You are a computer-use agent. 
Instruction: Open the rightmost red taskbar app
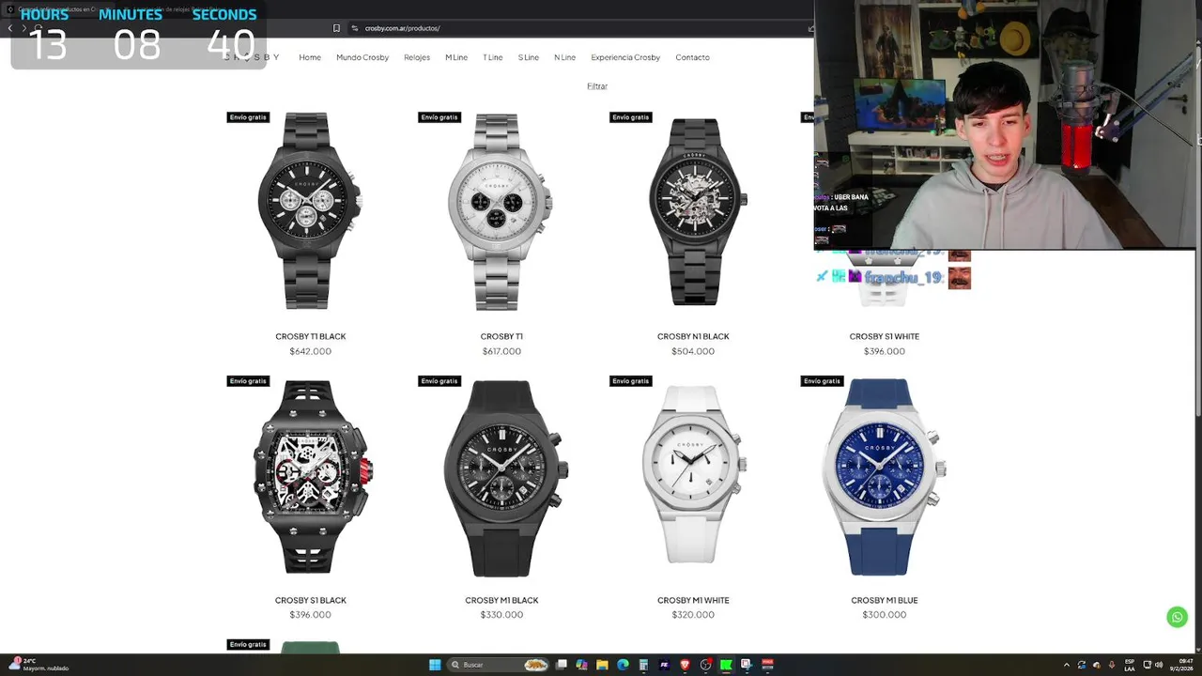coord(767,665)
